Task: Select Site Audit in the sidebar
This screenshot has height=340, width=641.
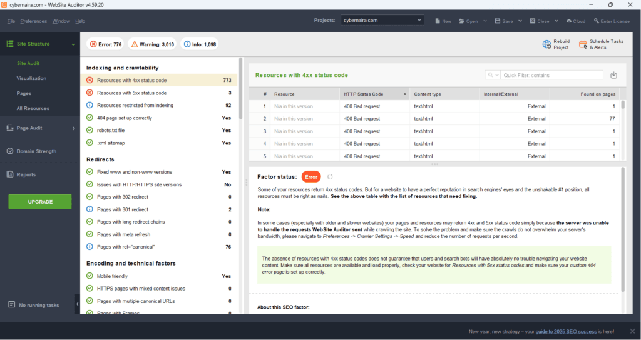Action: click(28, 63)
